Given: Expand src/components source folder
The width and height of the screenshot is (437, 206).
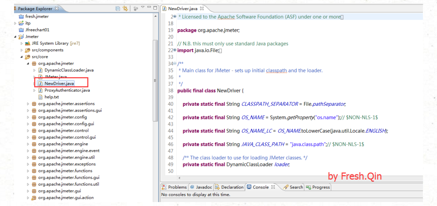Looking at the screenshot, I should click(22, 50).
